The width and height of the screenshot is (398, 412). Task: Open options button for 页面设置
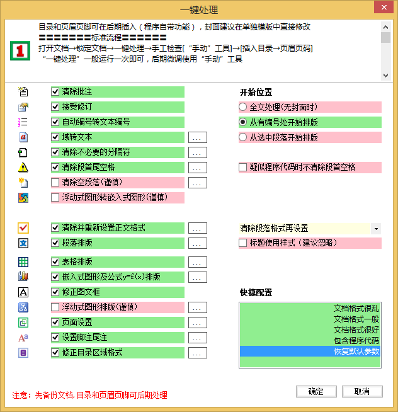coord(198,323)
